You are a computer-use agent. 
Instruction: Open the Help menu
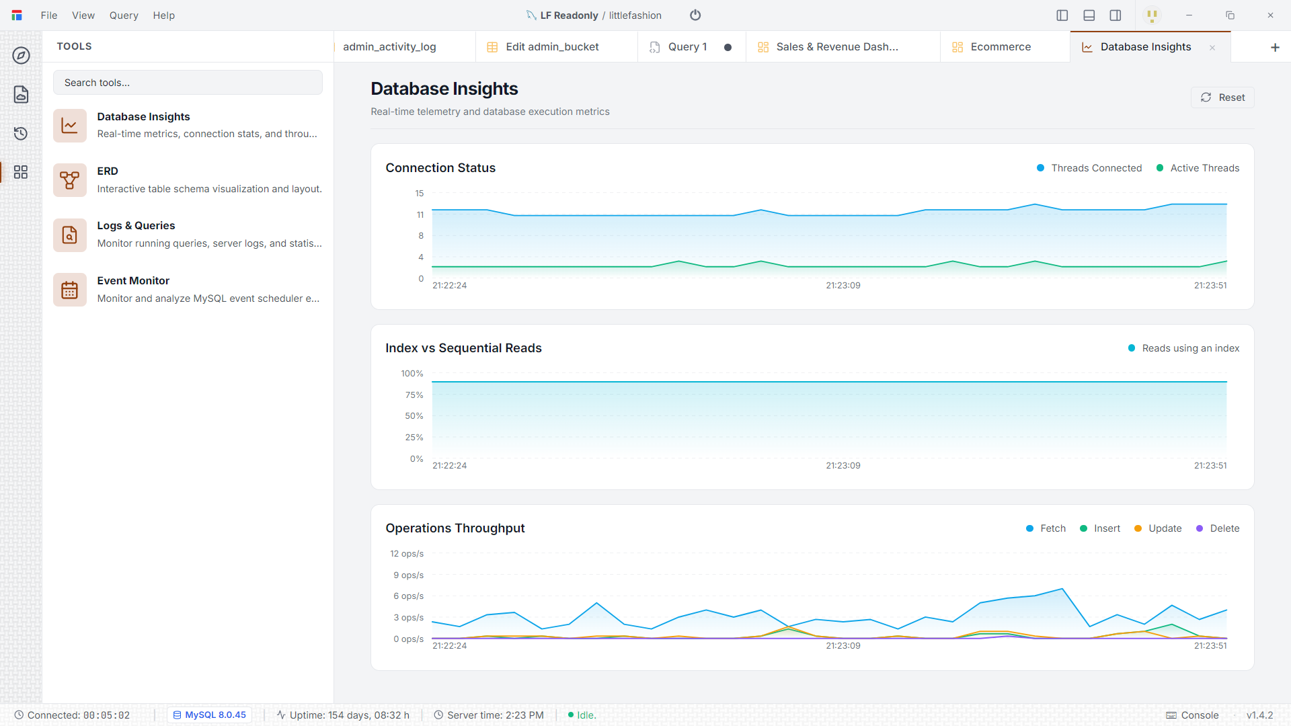point(163,15)
